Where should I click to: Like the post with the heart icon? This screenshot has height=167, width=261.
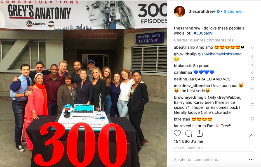(x=177, y=133)
